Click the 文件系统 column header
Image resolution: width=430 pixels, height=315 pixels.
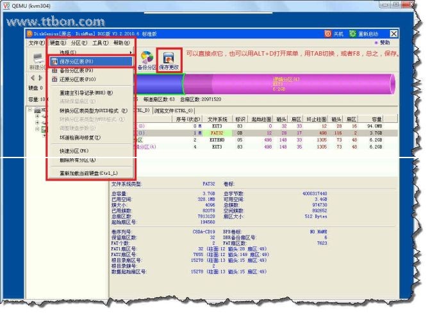pyautogui.click(x=217, y=119)
